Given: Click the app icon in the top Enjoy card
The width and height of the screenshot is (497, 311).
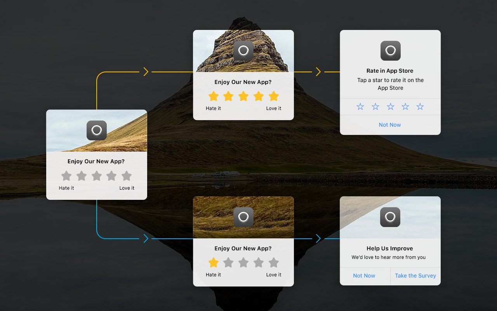Looking at the screenshot, I should click(243, 51).
